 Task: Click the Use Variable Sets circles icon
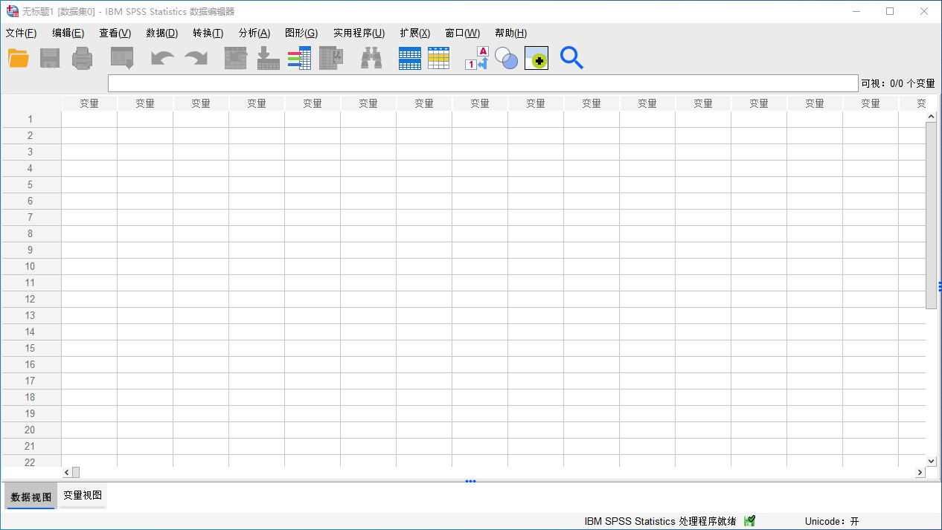point(506,58)
